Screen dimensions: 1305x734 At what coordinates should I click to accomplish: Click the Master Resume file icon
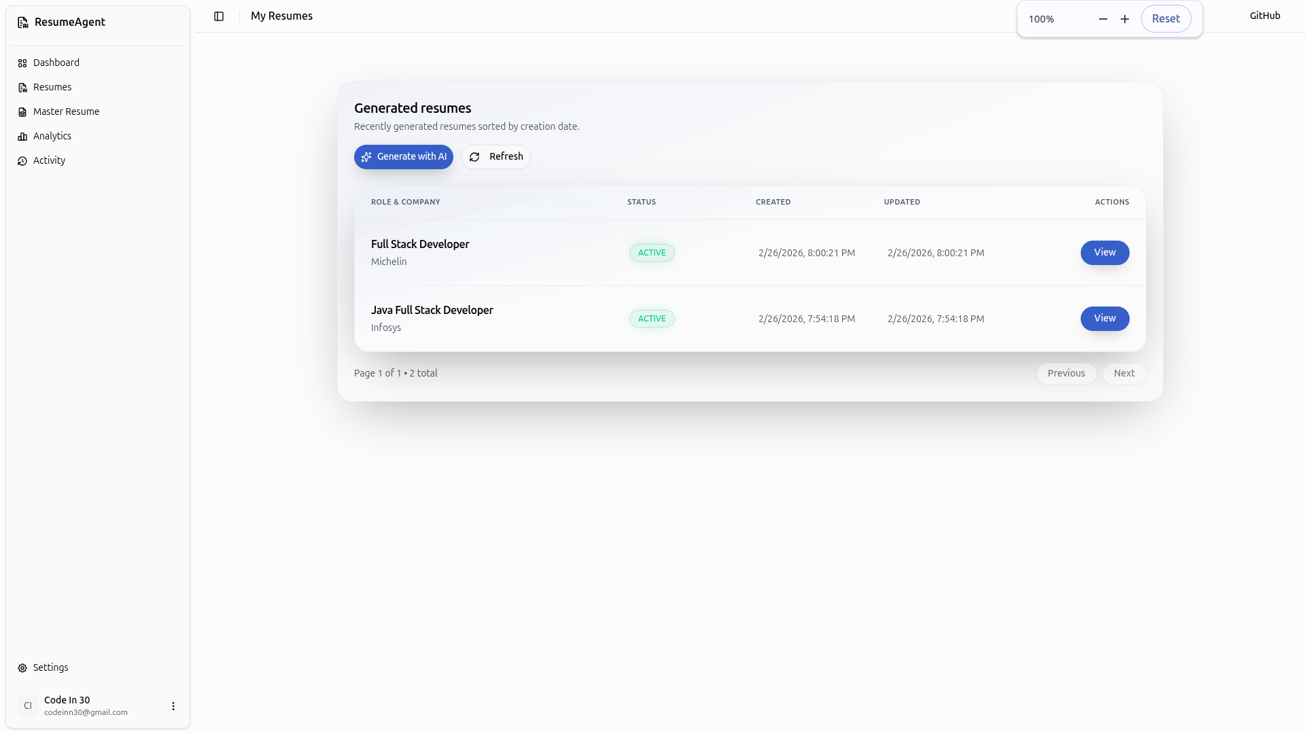click(x=22, y=112)
